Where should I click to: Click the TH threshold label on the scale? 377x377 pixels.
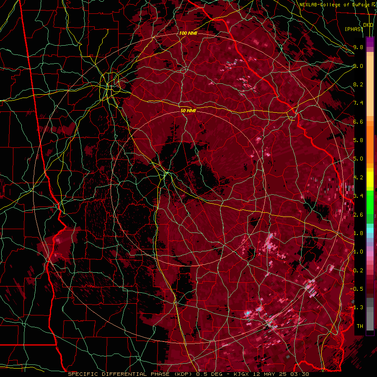coord(360,326)
